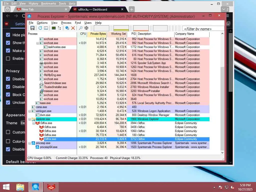256x192 pixels.
Task: Open the browser hamburger menu icon
Action: point(227,16)
